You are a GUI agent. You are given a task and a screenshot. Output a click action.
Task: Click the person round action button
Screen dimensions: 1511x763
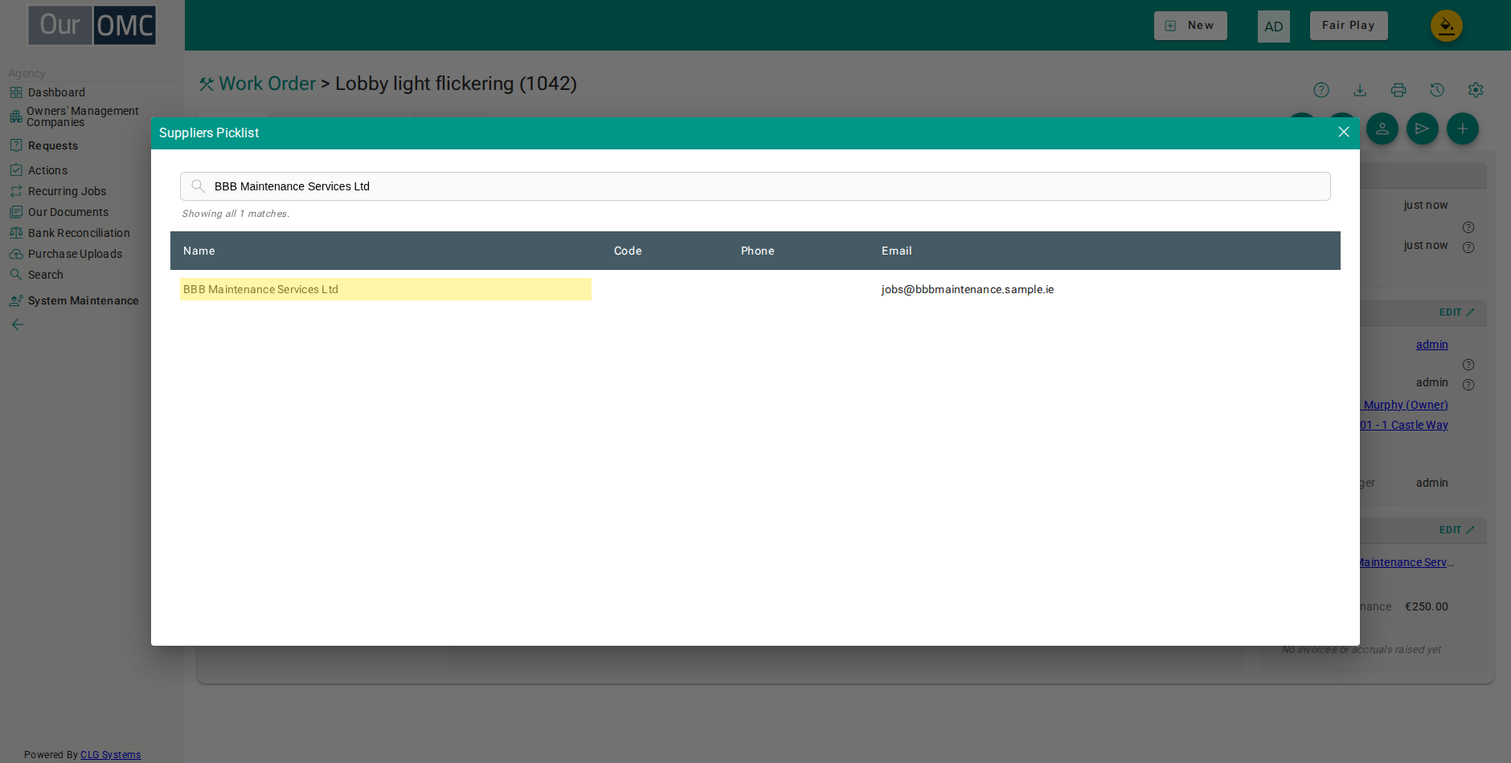[1382, 129]
